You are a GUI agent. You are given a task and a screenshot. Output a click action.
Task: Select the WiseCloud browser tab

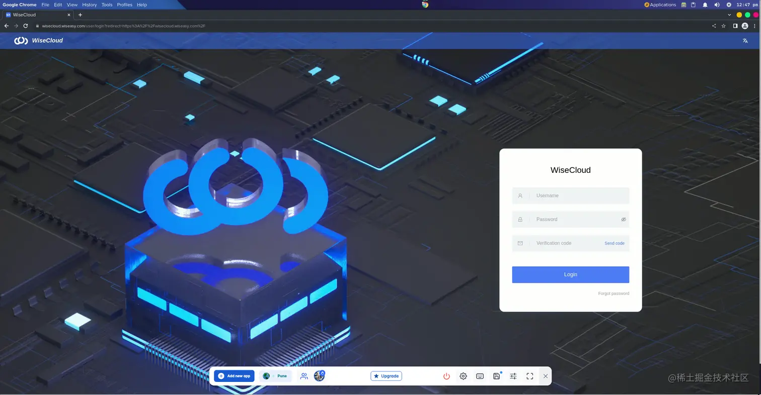(x=38, y=15)
